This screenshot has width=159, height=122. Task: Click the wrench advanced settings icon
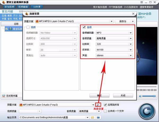[x=98, y=105]
